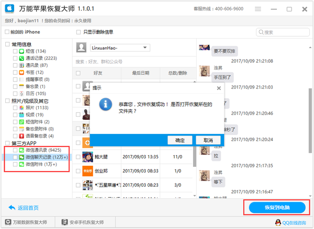Close the 提示 dialog
This screenshot has height=229, width=314.
pyautogui.click(x=219, y=88)
